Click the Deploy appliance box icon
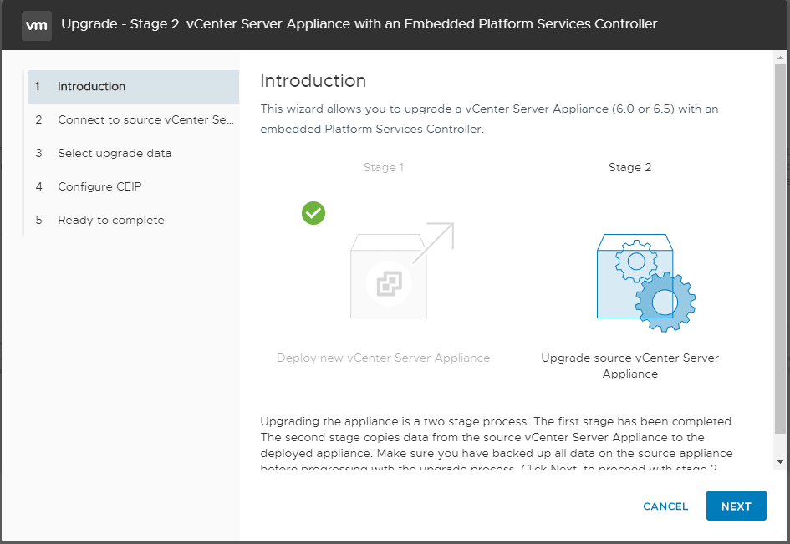Viewport: 790px width, 544px height. [402, 271]
